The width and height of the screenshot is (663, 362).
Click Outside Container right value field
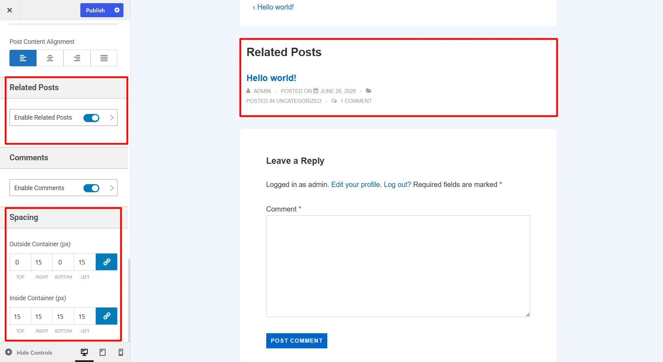(42, 262)
